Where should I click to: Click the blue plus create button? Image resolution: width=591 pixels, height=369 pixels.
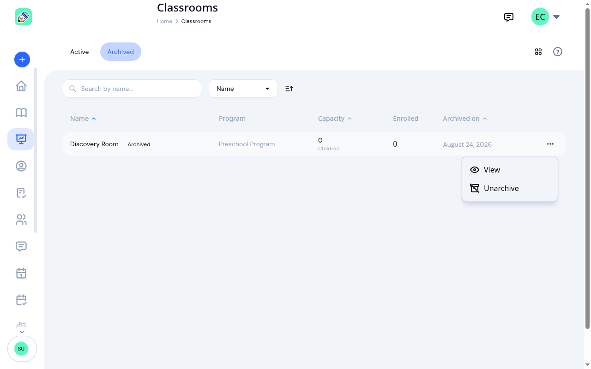22,60
